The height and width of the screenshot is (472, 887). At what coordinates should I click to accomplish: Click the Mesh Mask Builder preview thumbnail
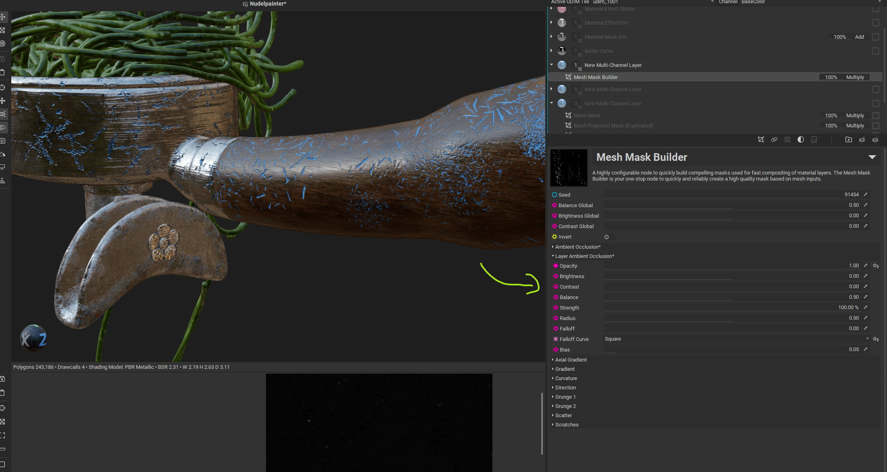(x=569, y=168)
